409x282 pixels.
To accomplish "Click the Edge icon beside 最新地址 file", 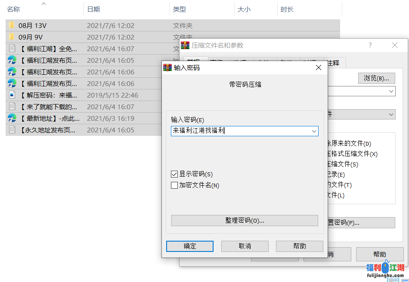I will coord(12,118).
